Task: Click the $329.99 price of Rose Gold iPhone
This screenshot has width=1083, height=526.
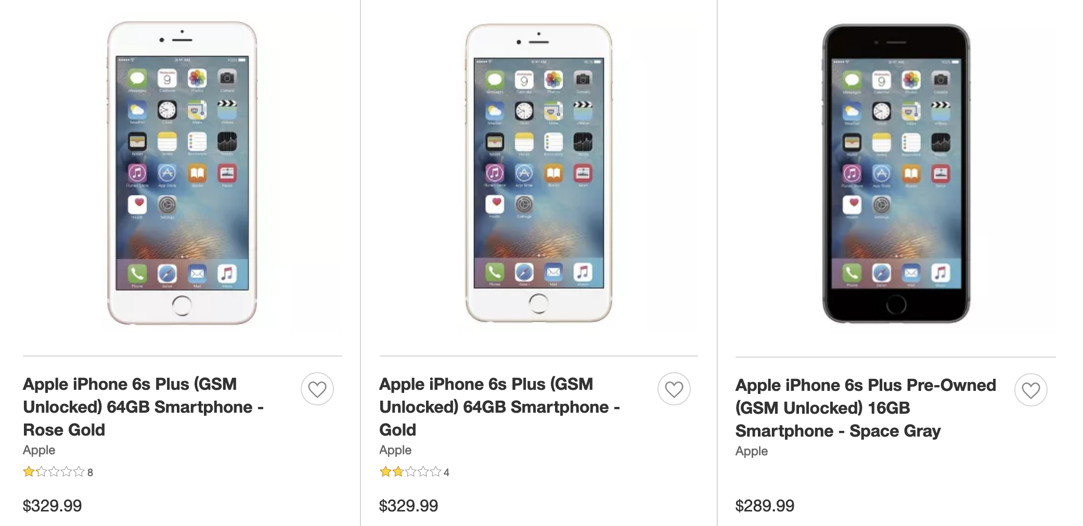Action: point(53,506)
